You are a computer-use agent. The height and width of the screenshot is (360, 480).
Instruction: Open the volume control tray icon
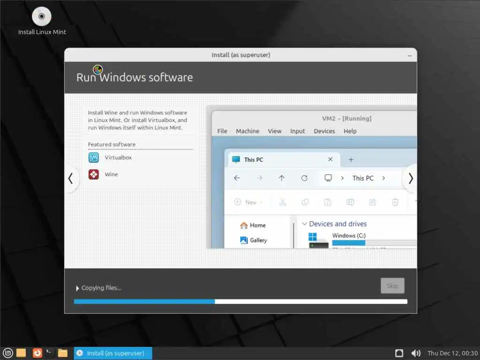tap(416, 353)
